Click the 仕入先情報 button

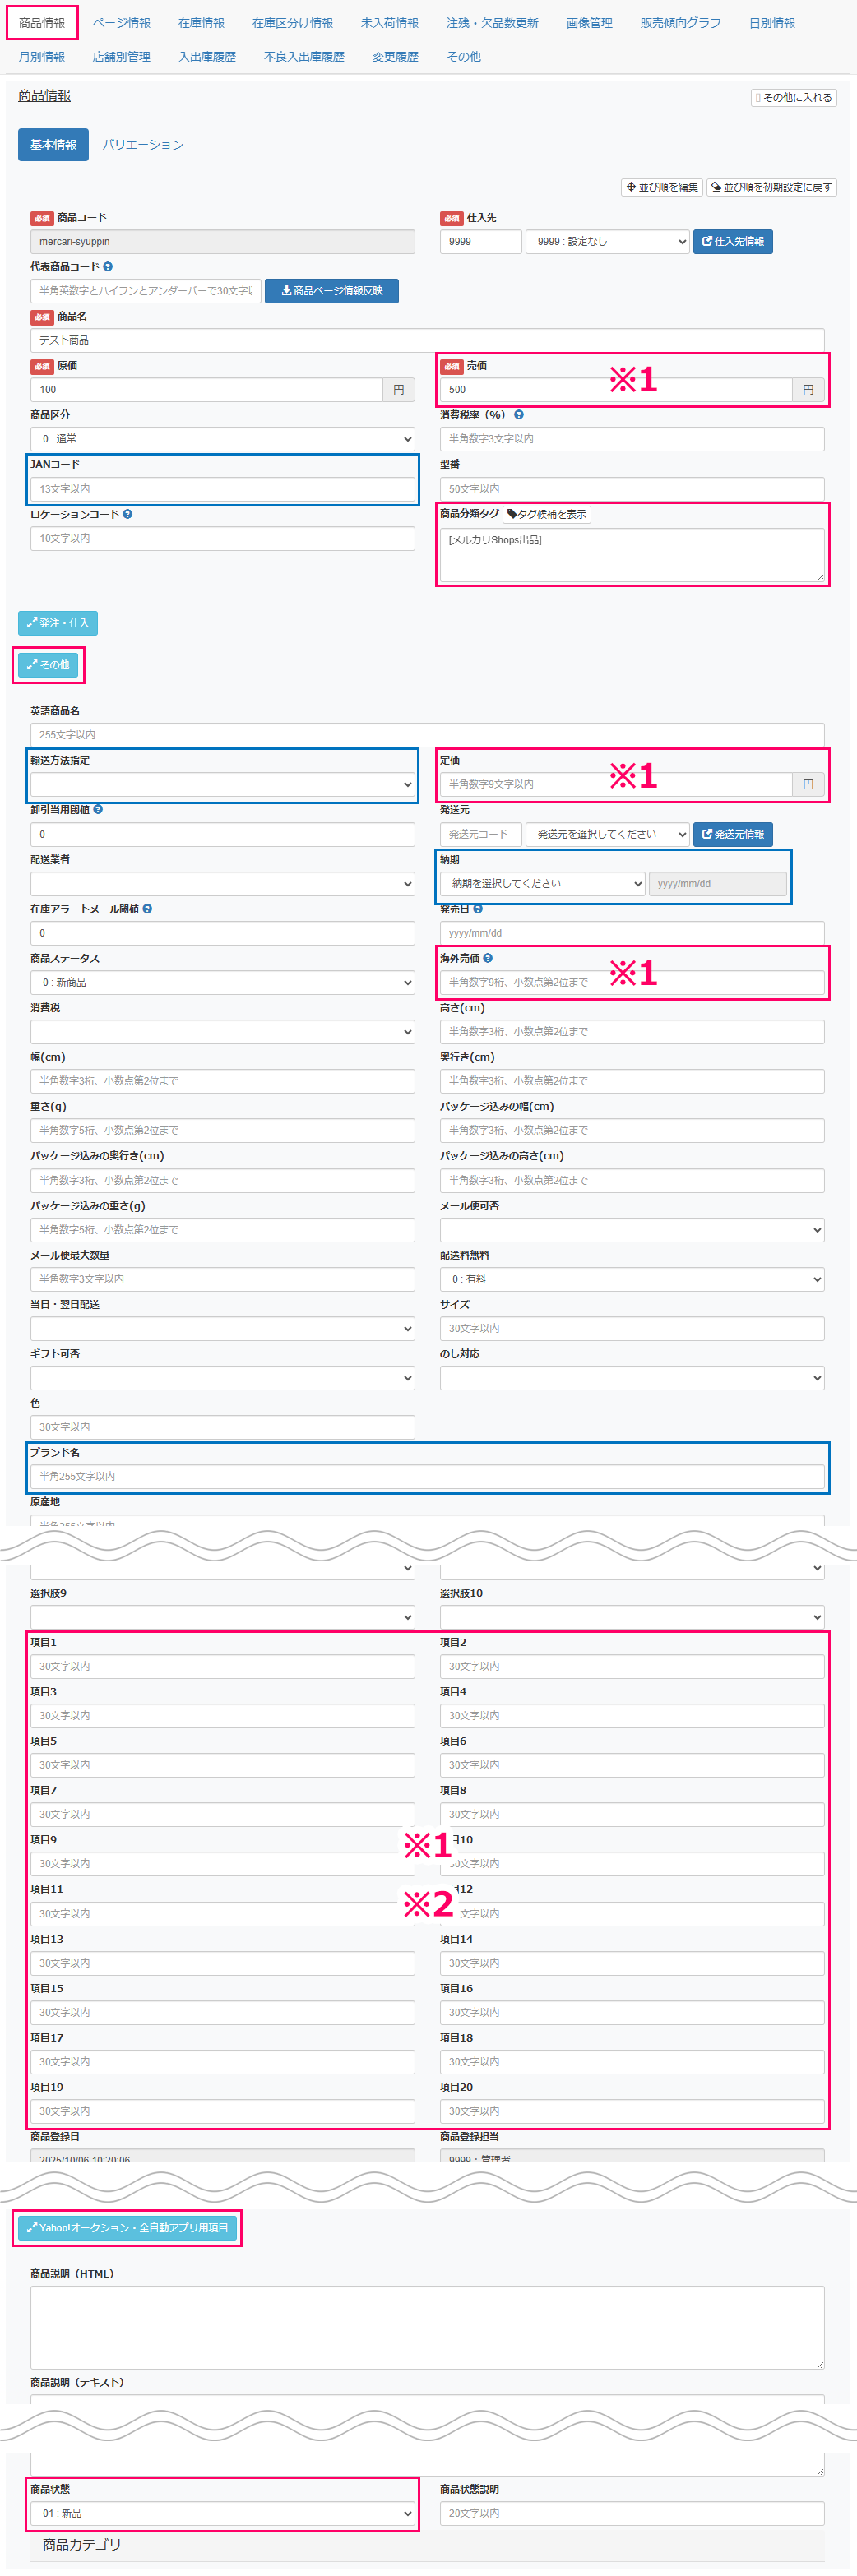(732, 242)
